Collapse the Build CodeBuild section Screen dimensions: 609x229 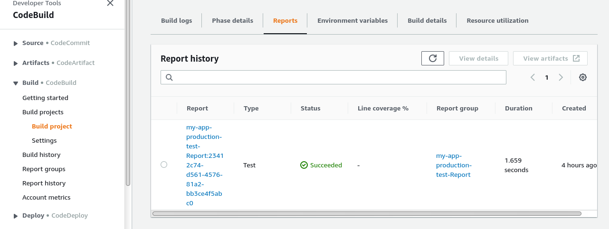pyautogui.click(x=16, y=83)
